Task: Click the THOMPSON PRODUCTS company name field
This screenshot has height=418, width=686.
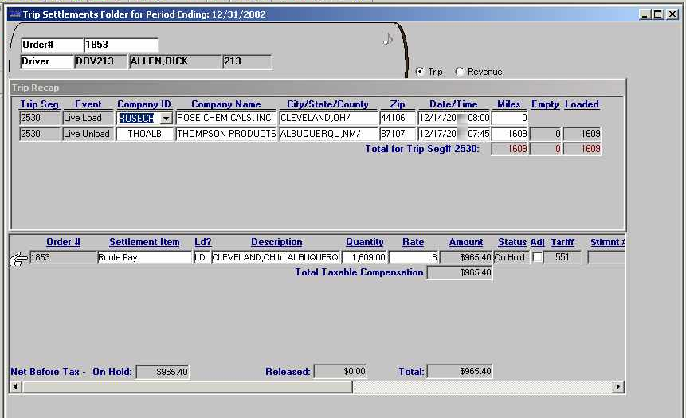Action: (225, 134)
